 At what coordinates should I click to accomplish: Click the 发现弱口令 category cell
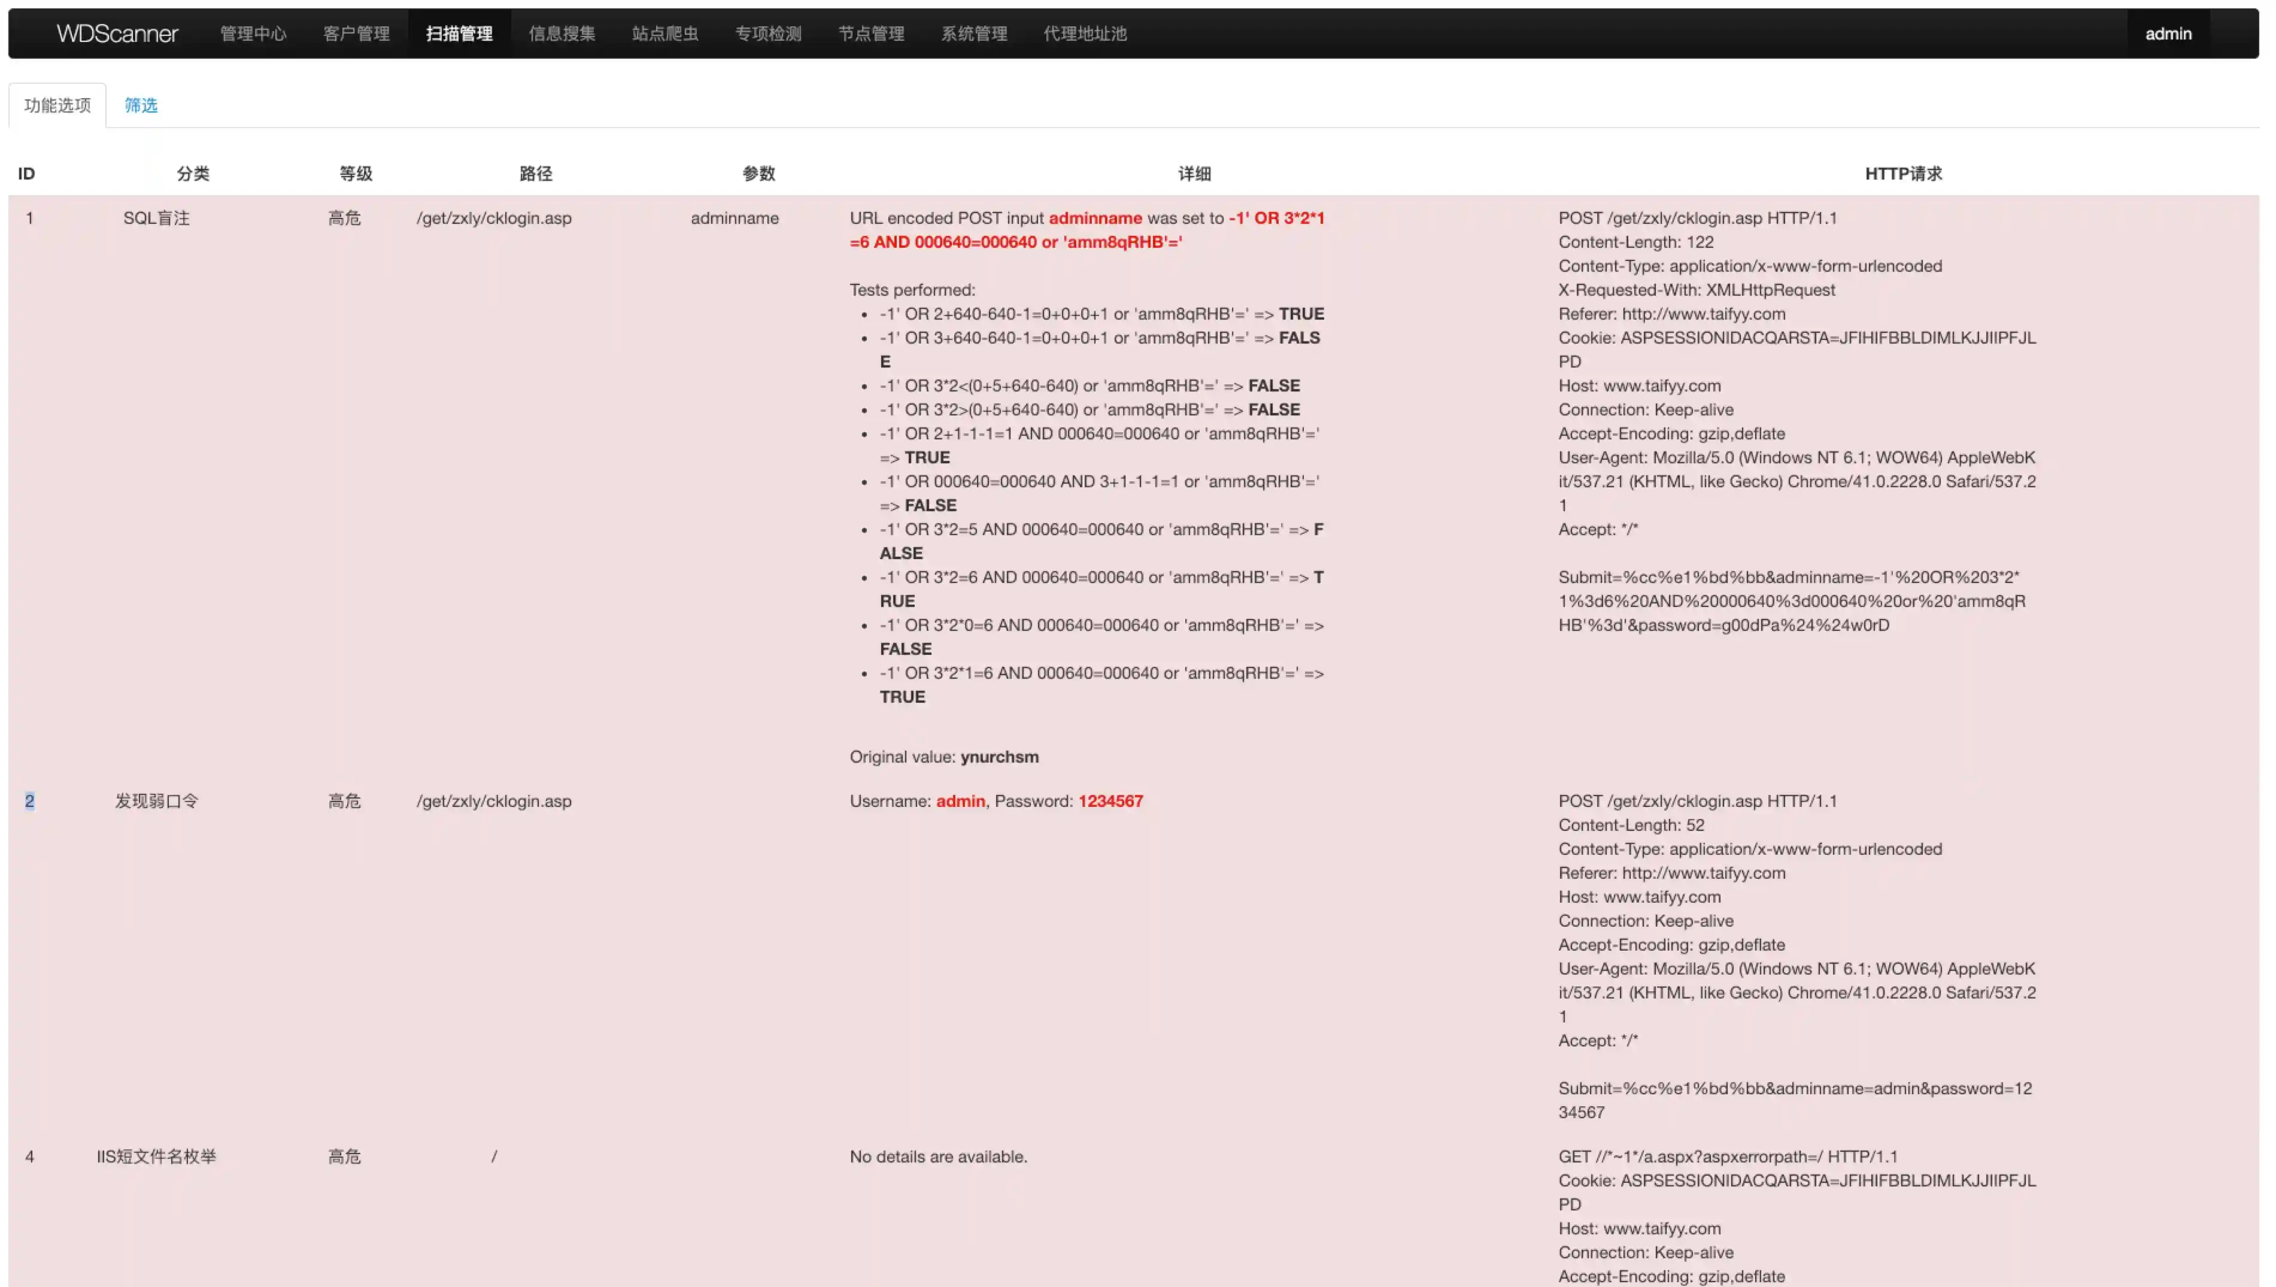pyautogui.click(x=156, y=801)
